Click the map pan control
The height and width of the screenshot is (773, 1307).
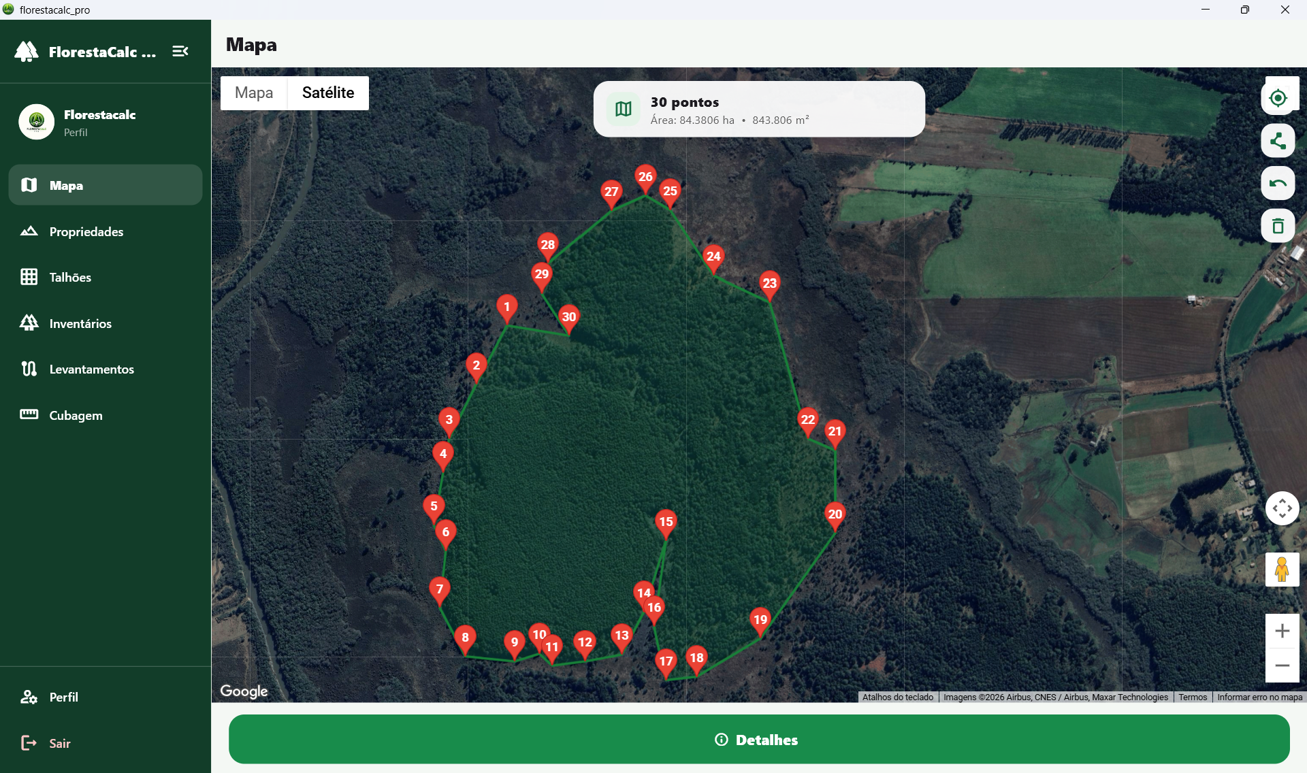coord(1282,508)
